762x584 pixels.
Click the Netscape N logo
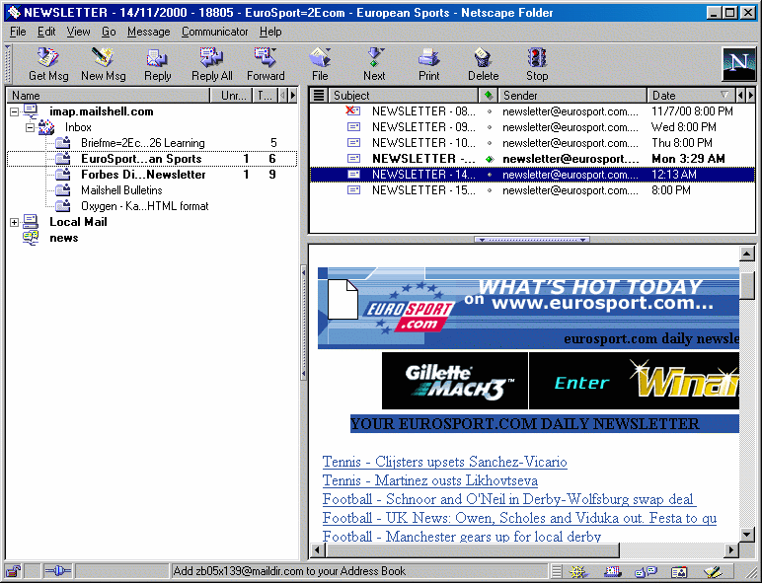point(738,64)
